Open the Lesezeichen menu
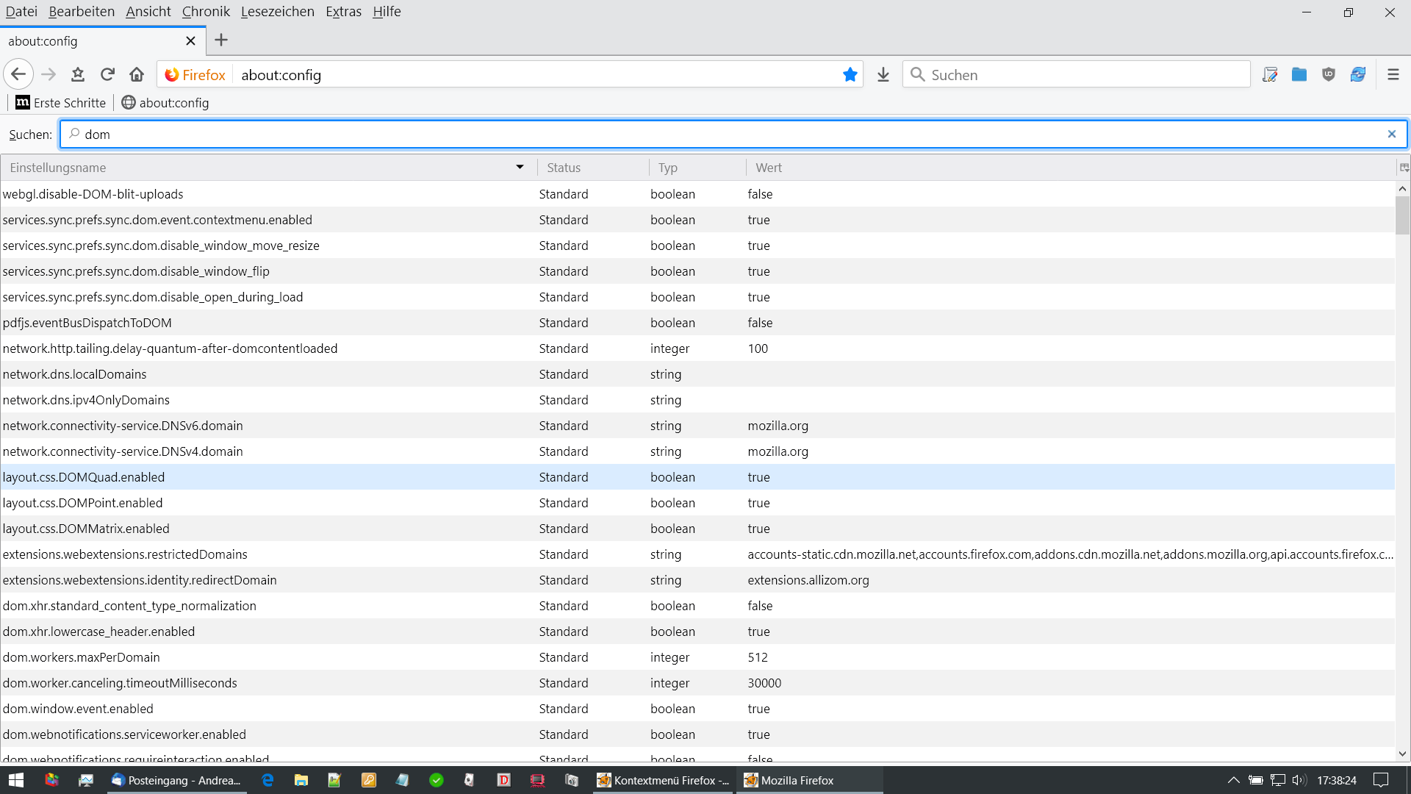Viewport: 1411px width, 794px height. tap(277, 12)
